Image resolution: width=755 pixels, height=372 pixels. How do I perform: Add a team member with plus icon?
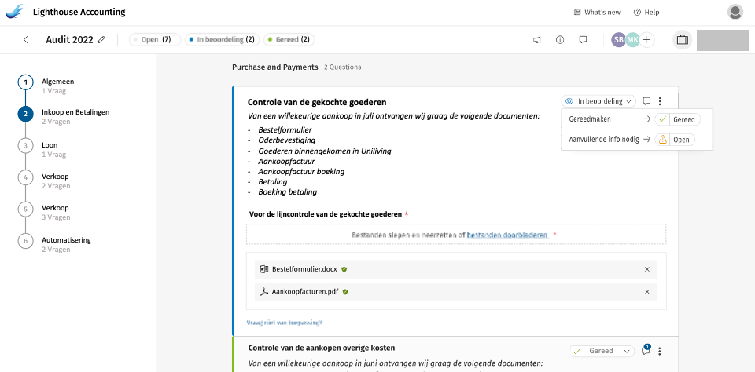tap(646, 39)
